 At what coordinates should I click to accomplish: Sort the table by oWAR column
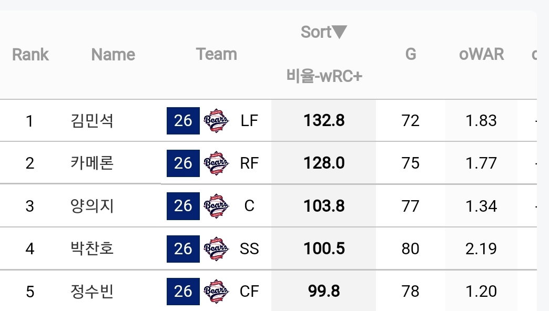click(481, 54)
